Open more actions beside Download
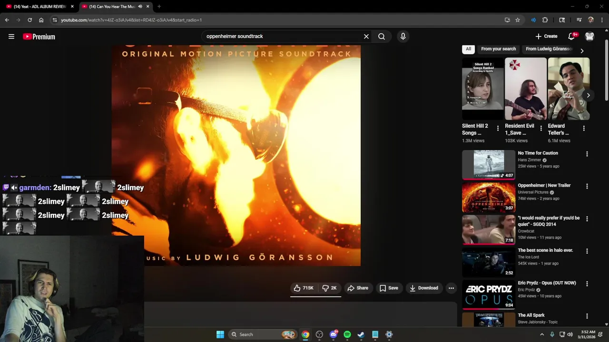The image size is (609, 342). 451,288
